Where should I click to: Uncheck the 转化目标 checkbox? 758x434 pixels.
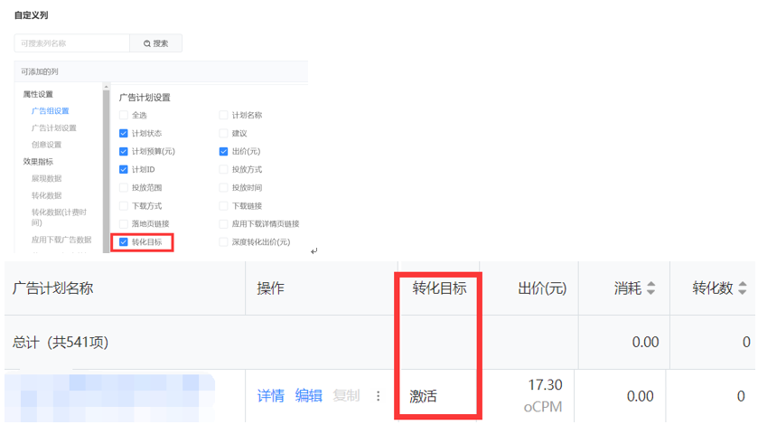[x=124, y=242]
